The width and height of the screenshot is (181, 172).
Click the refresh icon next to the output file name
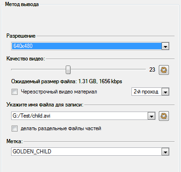tap(164, 116)
